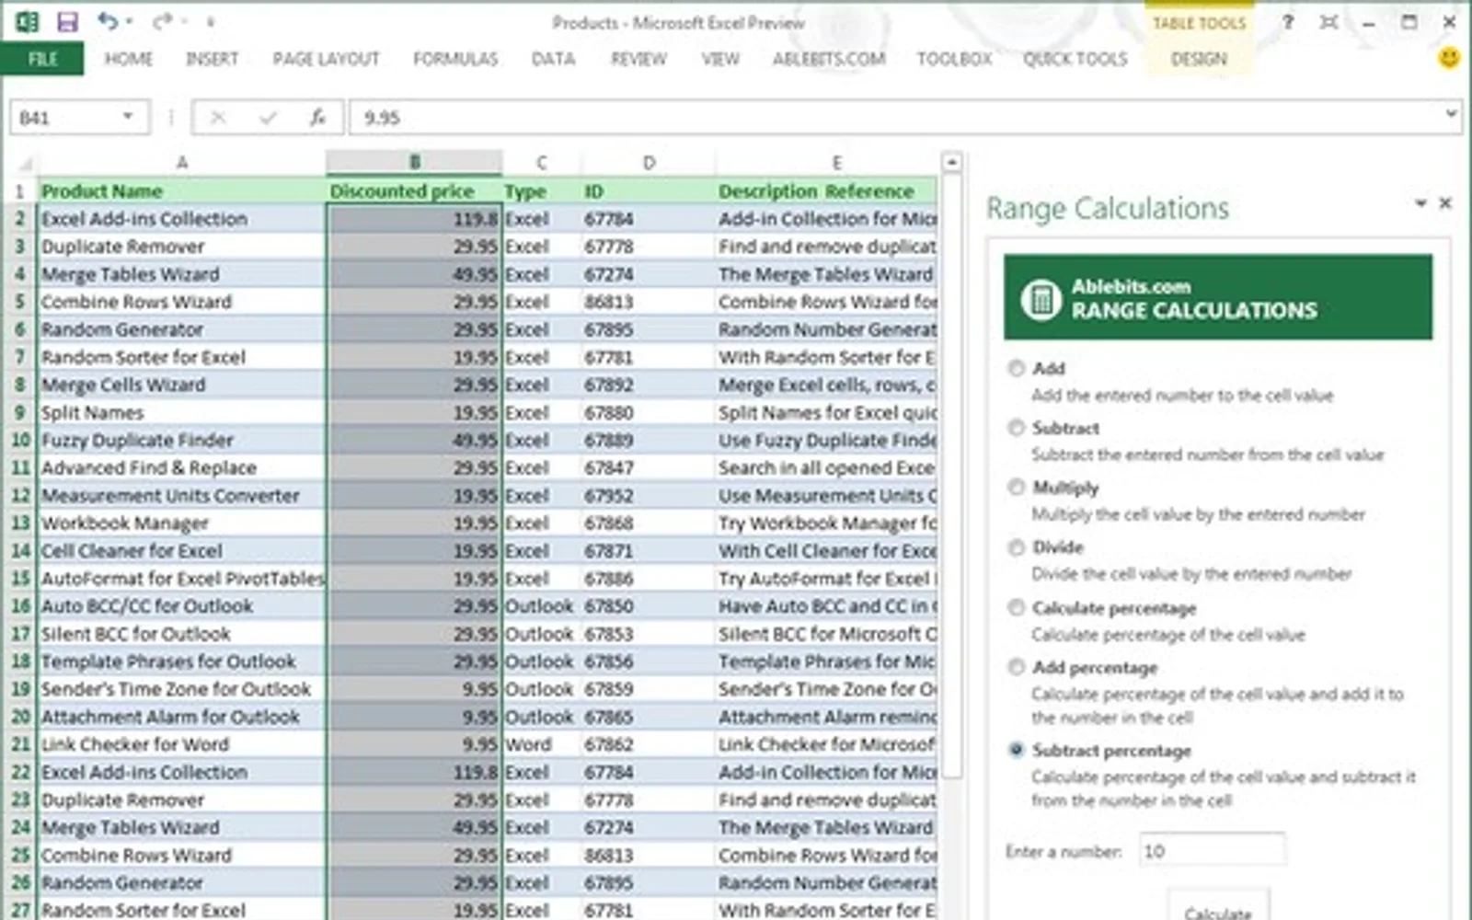Switch to the FORMULAS tab
Screen dimensions: 1472x920
point(455,59)
